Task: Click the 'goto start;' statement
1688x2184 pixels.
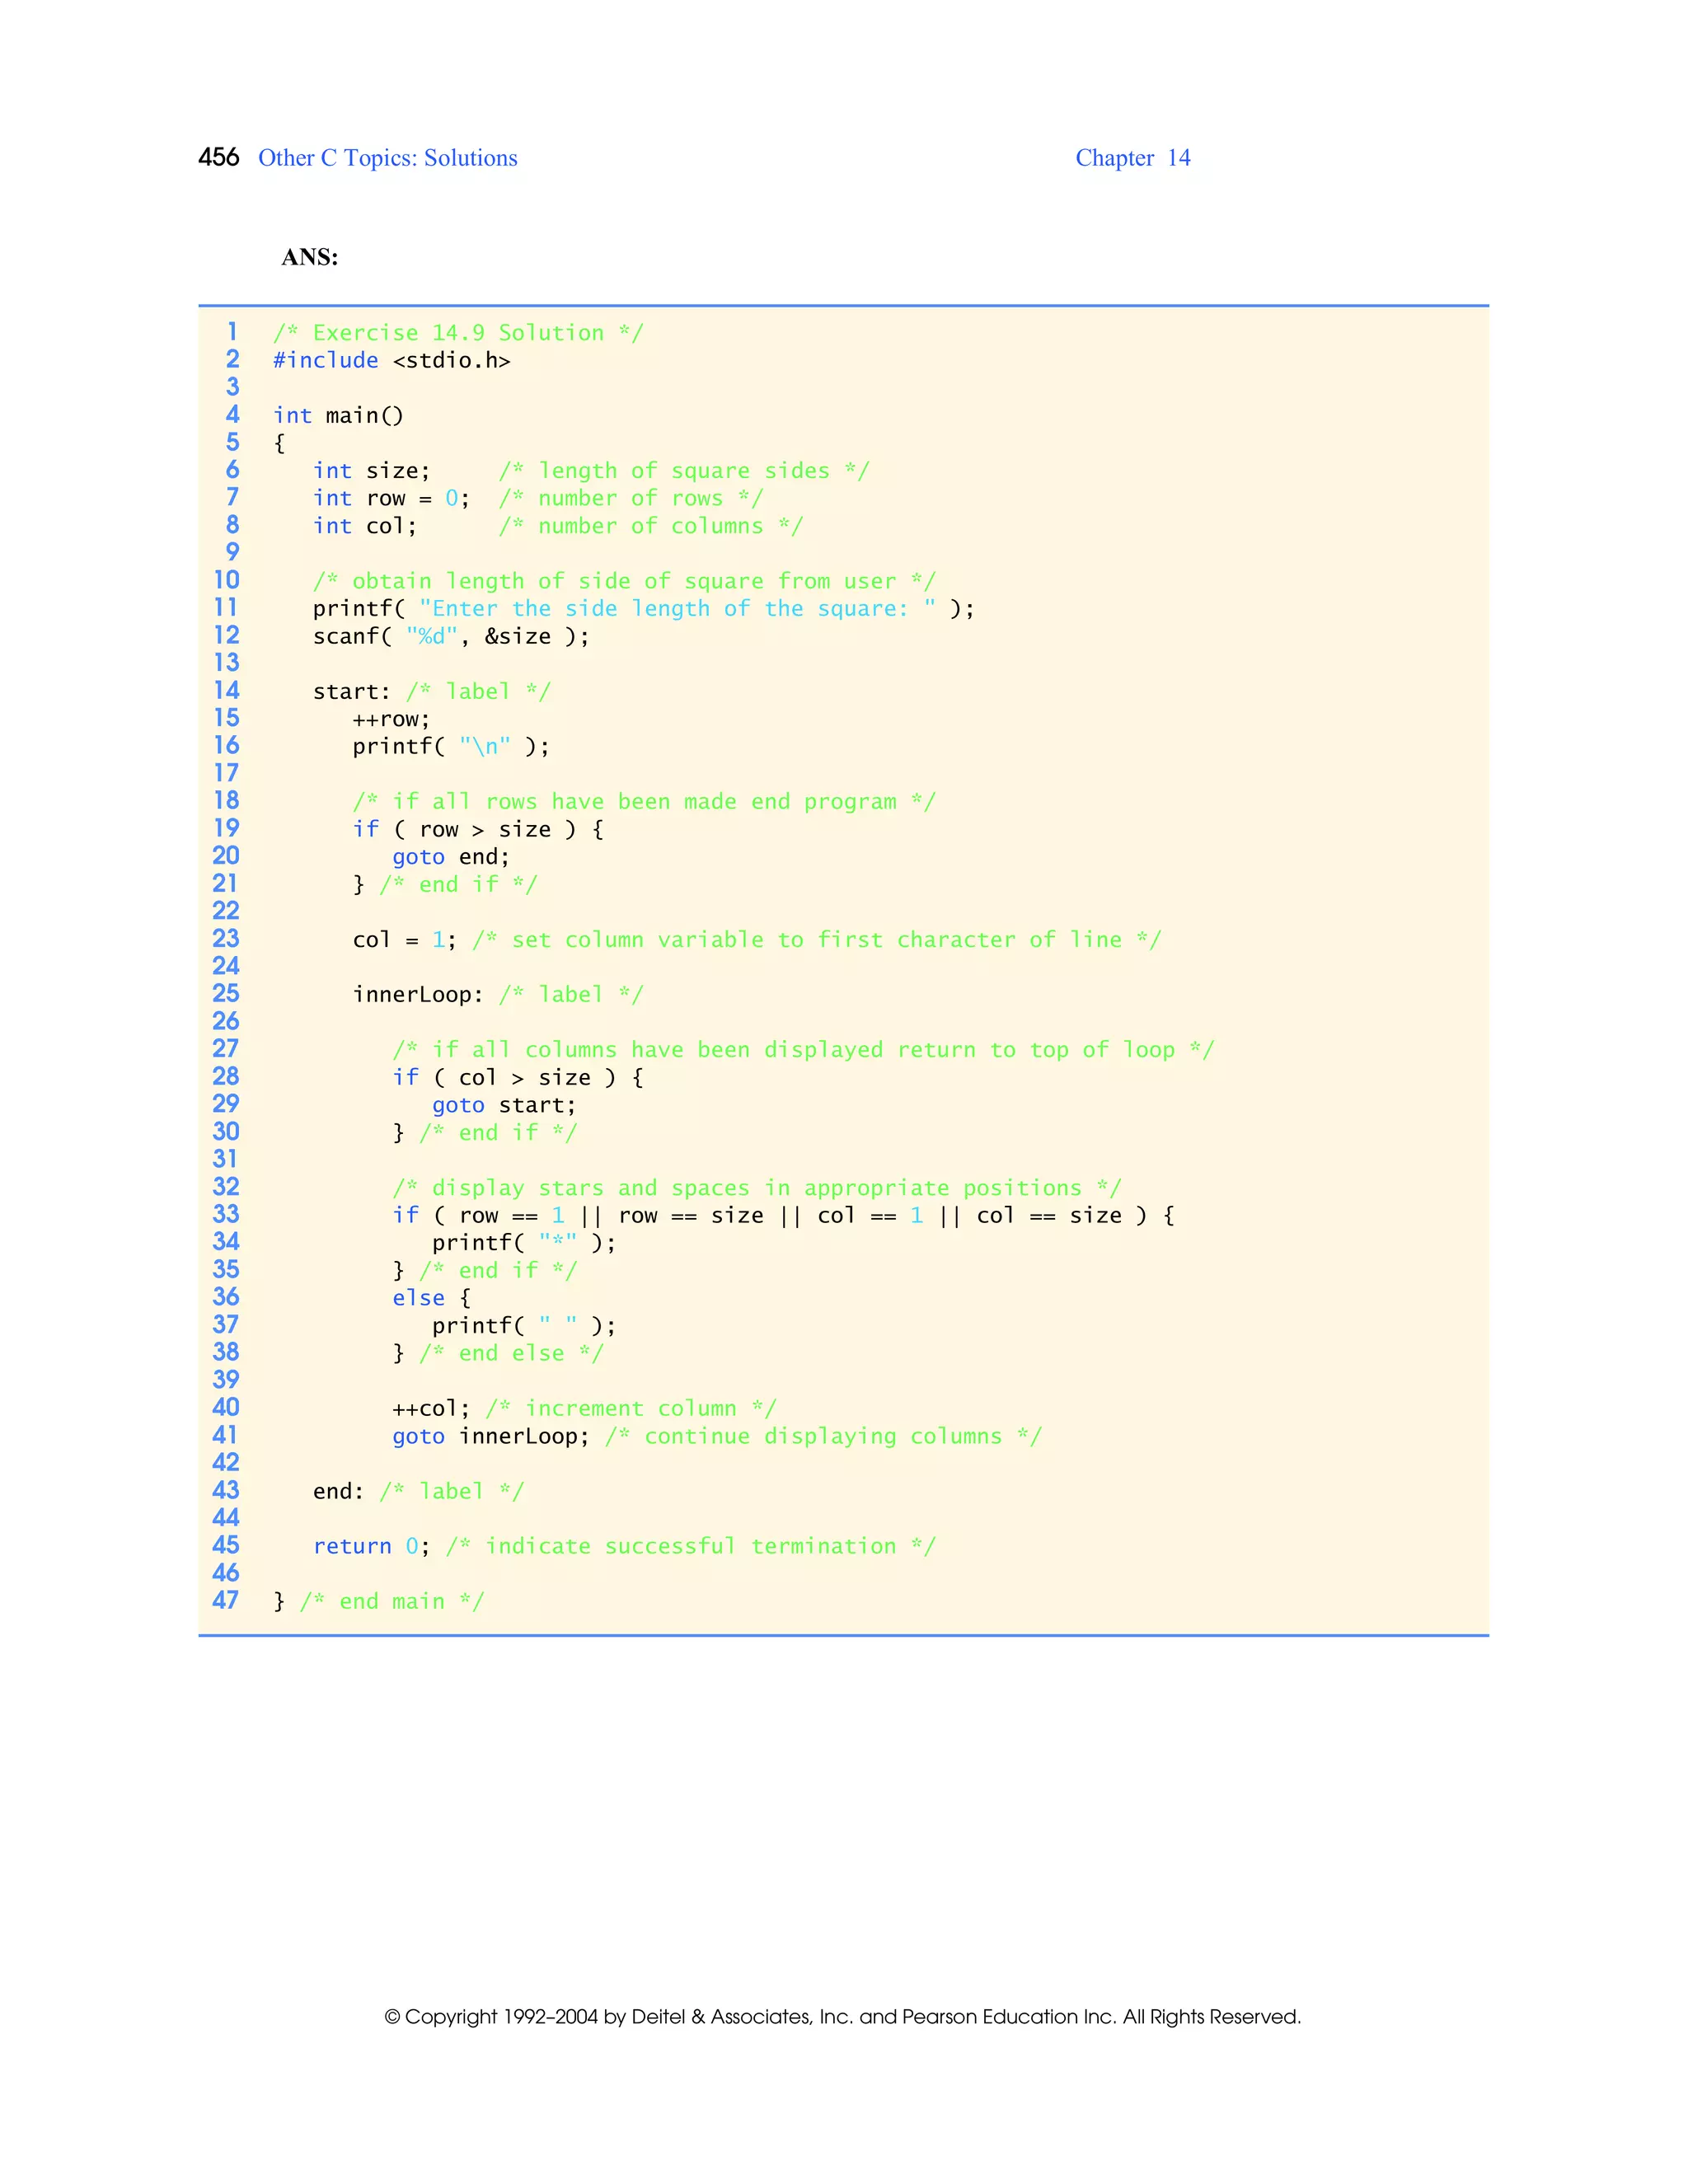Action: (x=504, y=1106)
